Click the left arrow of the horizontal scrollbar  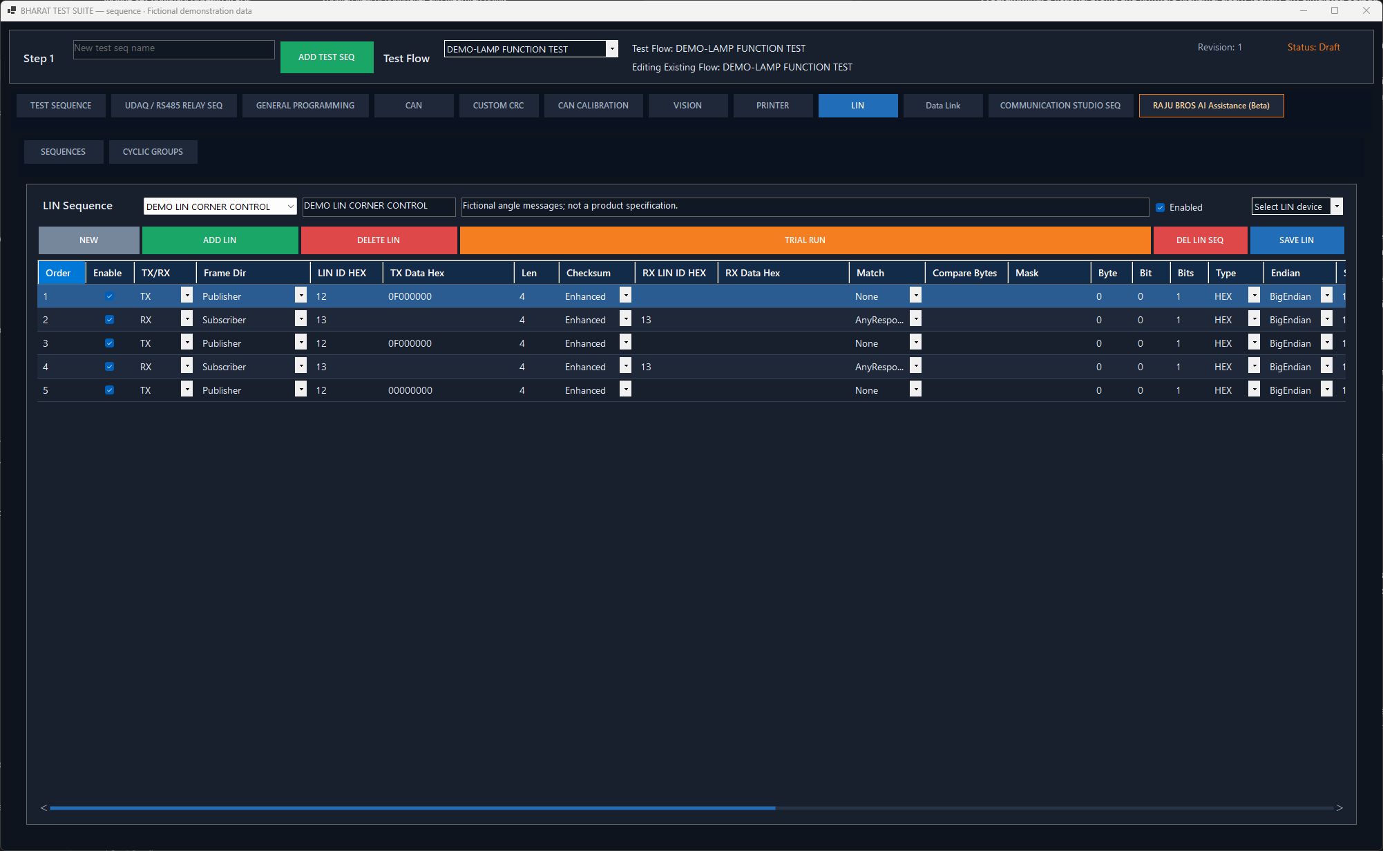click(x=44, y=807)
